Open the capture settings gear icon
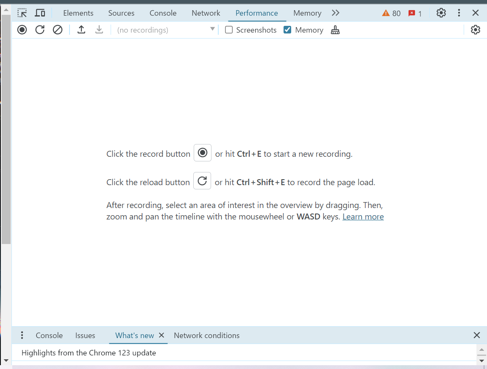 [476, 30]
